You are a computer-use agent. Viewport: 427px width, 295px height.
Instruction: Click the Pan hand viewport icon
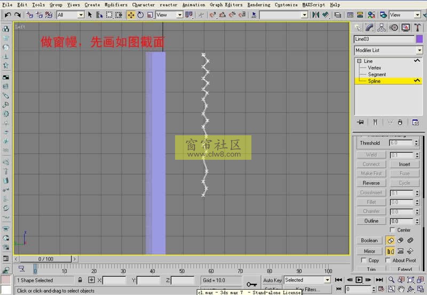point(401,289)
